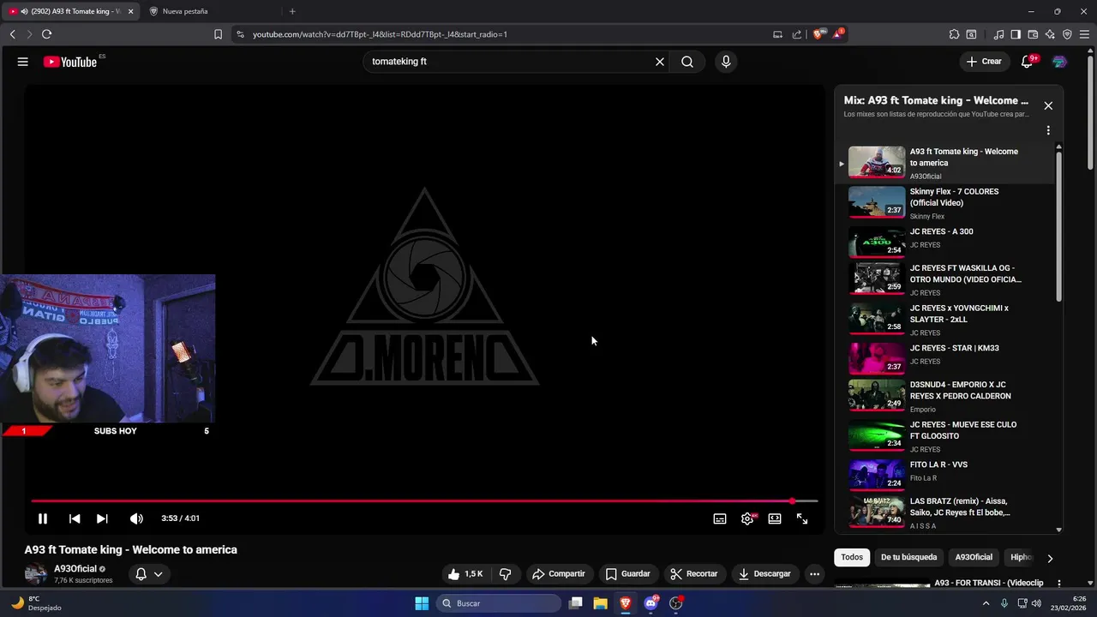Select the De tu búsqueda chip
The width and height of the screenshot is (1097, 617).
click(908, 557)
